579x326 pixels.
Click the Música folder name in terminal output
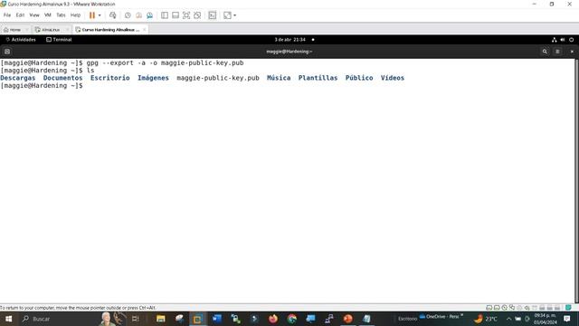pyautogui.click(x=279, y=78)
